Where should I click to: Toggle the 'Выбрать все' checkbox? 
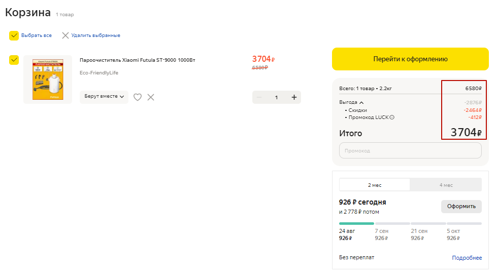(x=14, y=35)
